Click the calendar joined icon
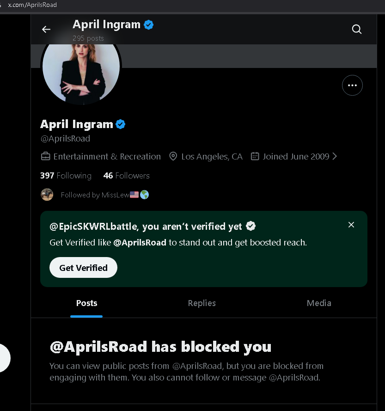The image size is (385, 411). tap(255, 156)
